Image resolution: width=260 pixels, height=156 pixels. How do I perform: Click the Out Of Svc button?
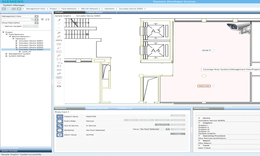click(162, 124)
